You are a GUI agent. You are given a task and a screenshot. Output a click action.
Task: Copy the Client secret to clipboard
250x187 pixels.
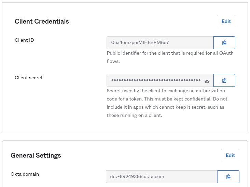pos(224,80)
